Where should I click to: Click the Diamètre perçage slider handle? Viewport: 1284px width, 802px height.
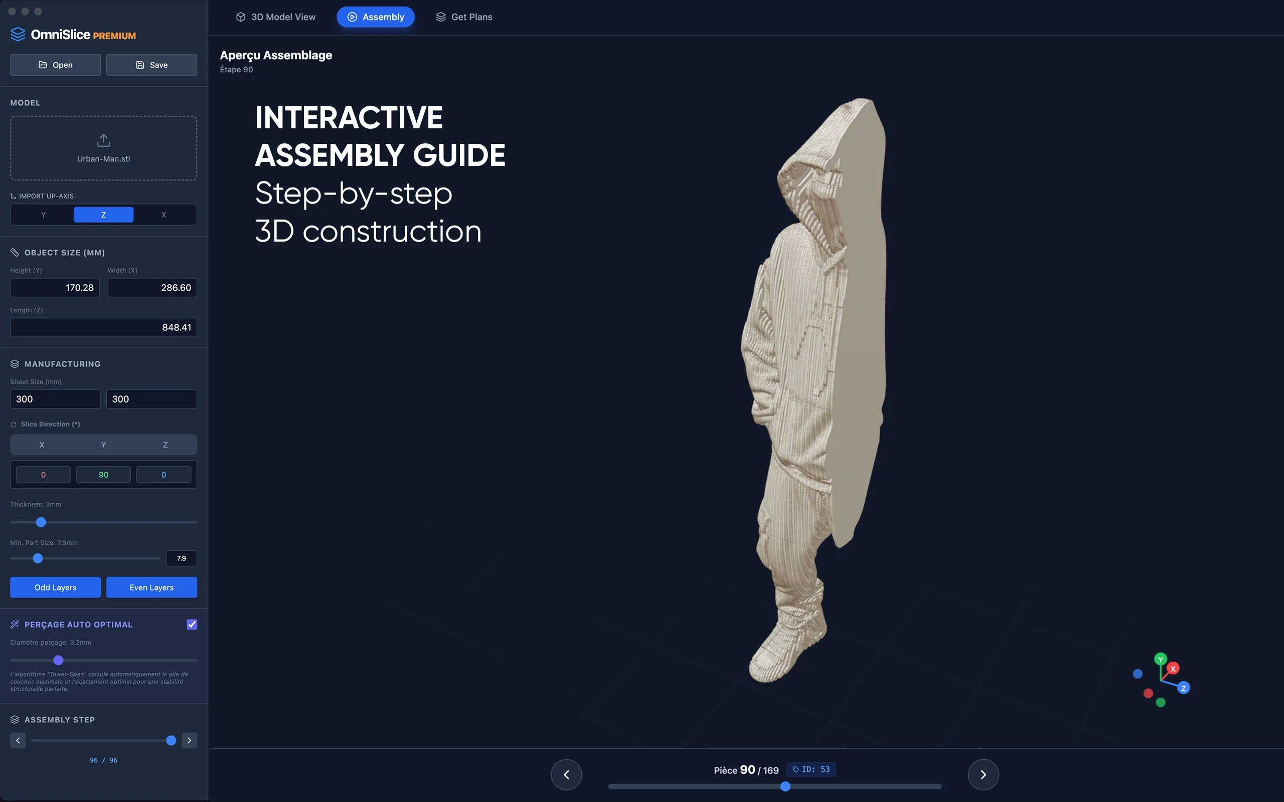(58, 660)
